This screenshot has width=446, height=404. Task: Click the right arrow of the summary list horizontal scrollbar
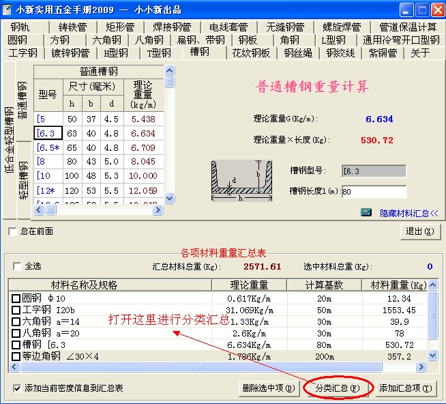click(420, 366)
